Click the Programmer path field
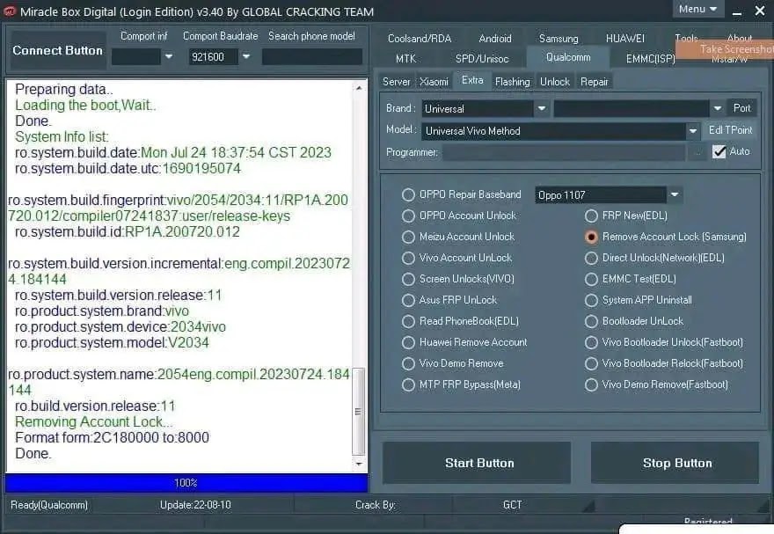This screenshot has width=774, height=534. pyautogui.click(x=564, y=152)
